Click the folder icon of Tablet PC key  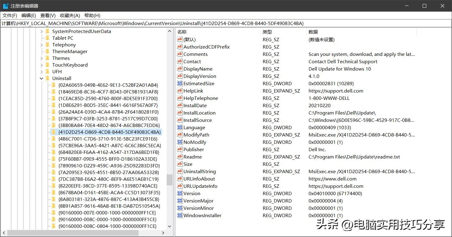[47, 38]
